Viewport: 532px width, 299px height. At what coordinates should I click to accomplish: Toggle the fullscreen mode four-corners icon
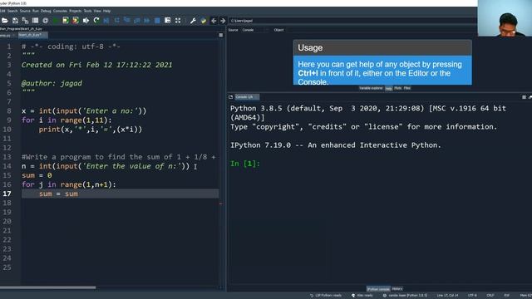[x=178, y=21]
